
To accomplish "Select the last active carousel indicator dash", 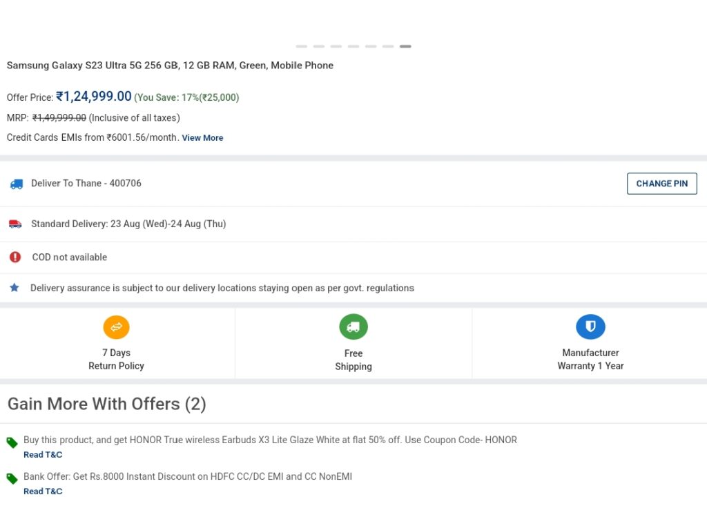I will point(405,46).
